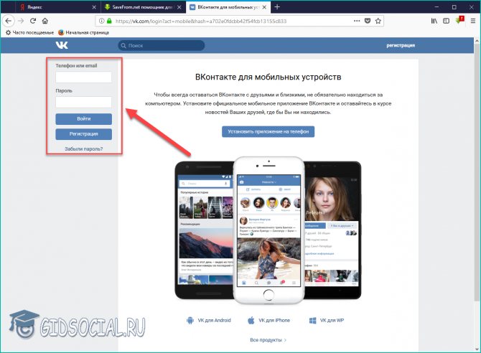The image size is (481, 353).
Task: Open the Все продукты link
Action: 268,340
